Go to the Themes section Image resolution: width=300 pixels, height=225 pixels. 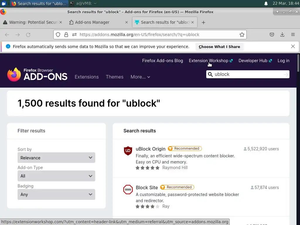point(115,77)
